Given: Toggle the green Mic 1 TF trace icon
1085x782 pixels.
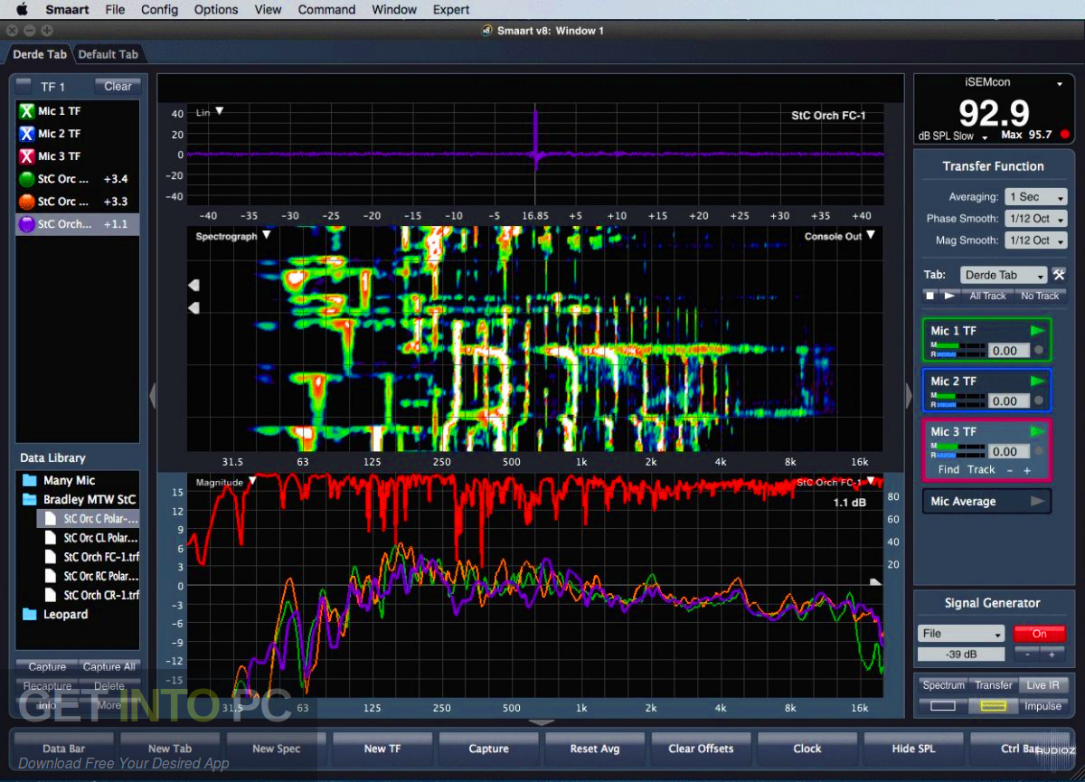Looking at the screenshot, I should tap(26, 111).
